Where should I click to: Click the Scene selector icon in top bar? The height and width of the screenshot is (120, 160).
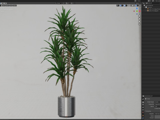136,1
